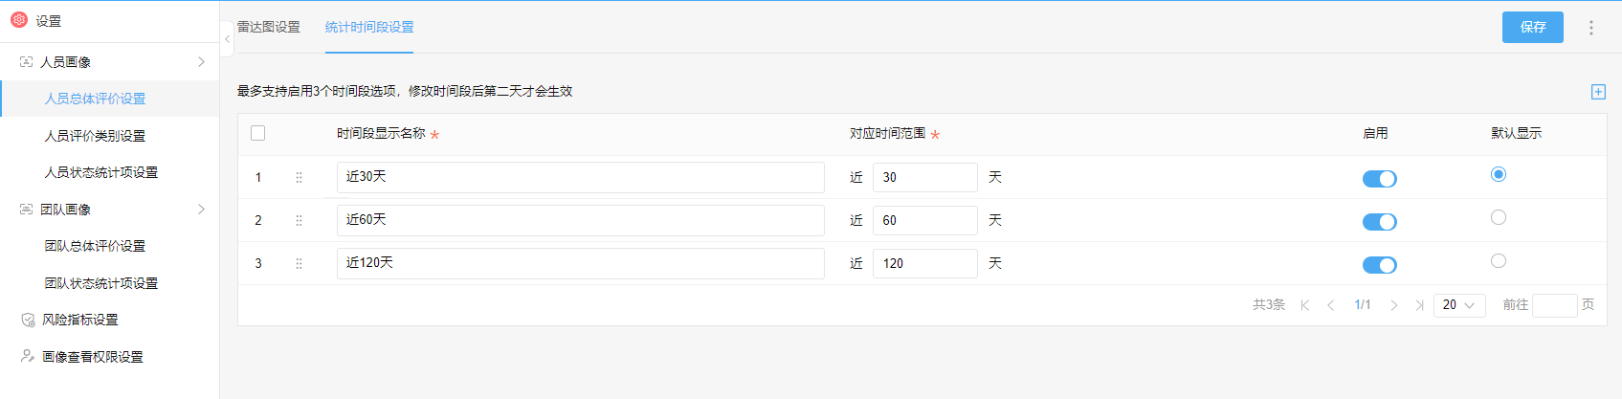Viewport: 1622px width, 399px height.
Task: Disable the 近30天 enable toggle
Action: click(x=1379, y=179)
